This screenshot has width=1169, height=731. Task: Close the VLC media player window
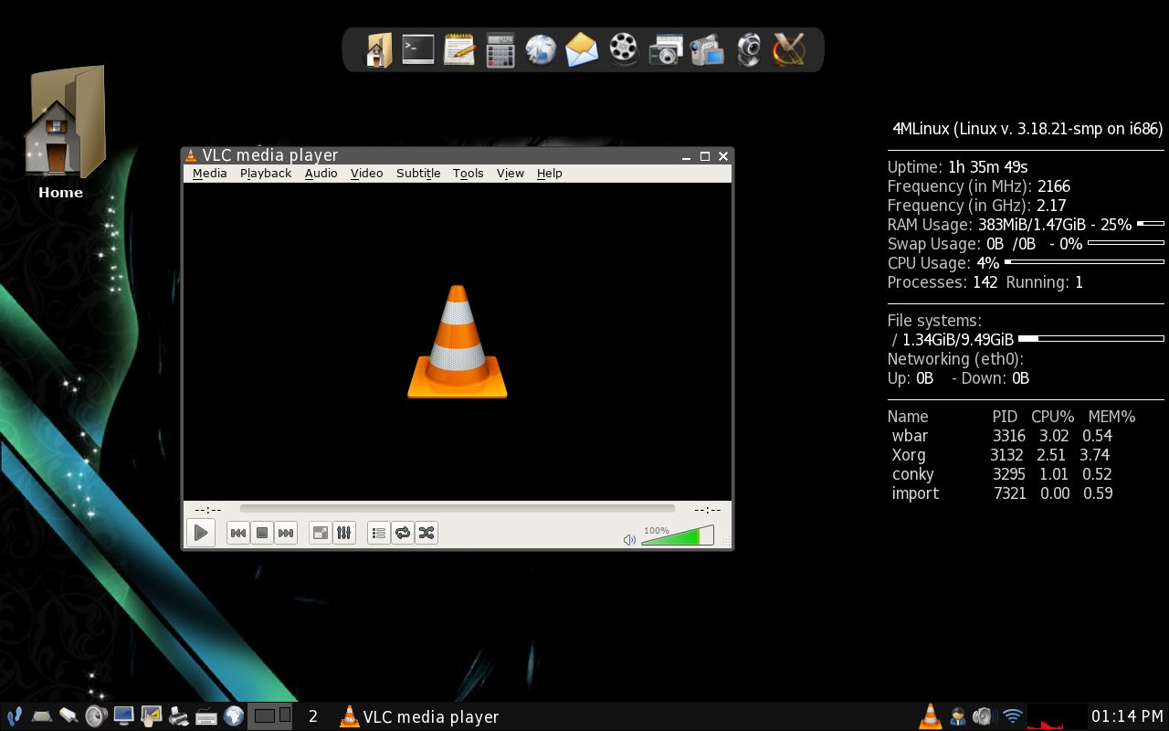[x=723, y=156]
